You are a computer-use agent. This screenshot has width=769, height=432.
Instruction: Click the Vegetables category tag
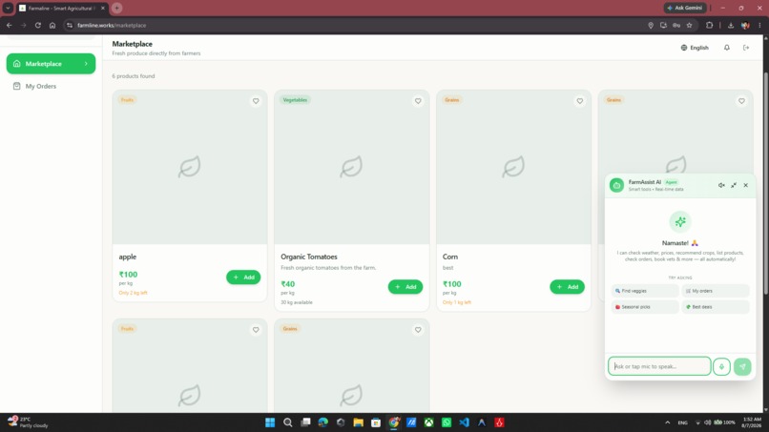click(295, 100)
